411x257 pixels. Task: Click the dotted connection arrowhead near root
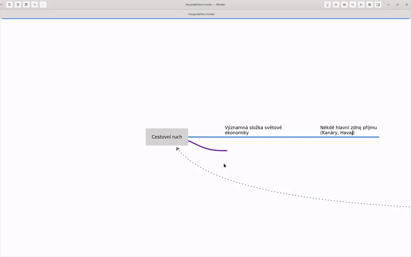point(178,149)
